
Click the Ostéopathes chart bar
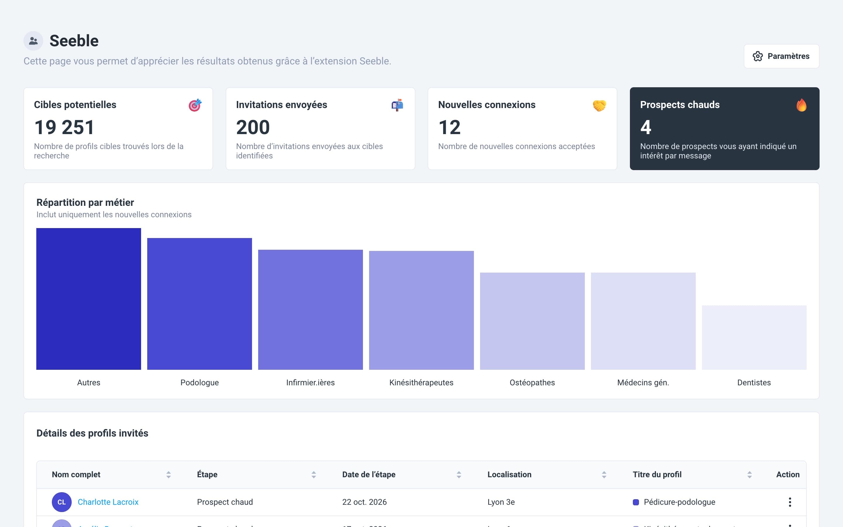[532, 321]
